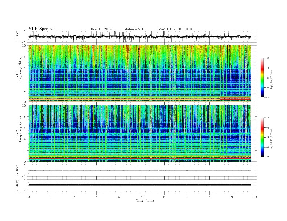
Task: Click the date 'Dec. 3, 2012'
Action: tap(101, 29)
